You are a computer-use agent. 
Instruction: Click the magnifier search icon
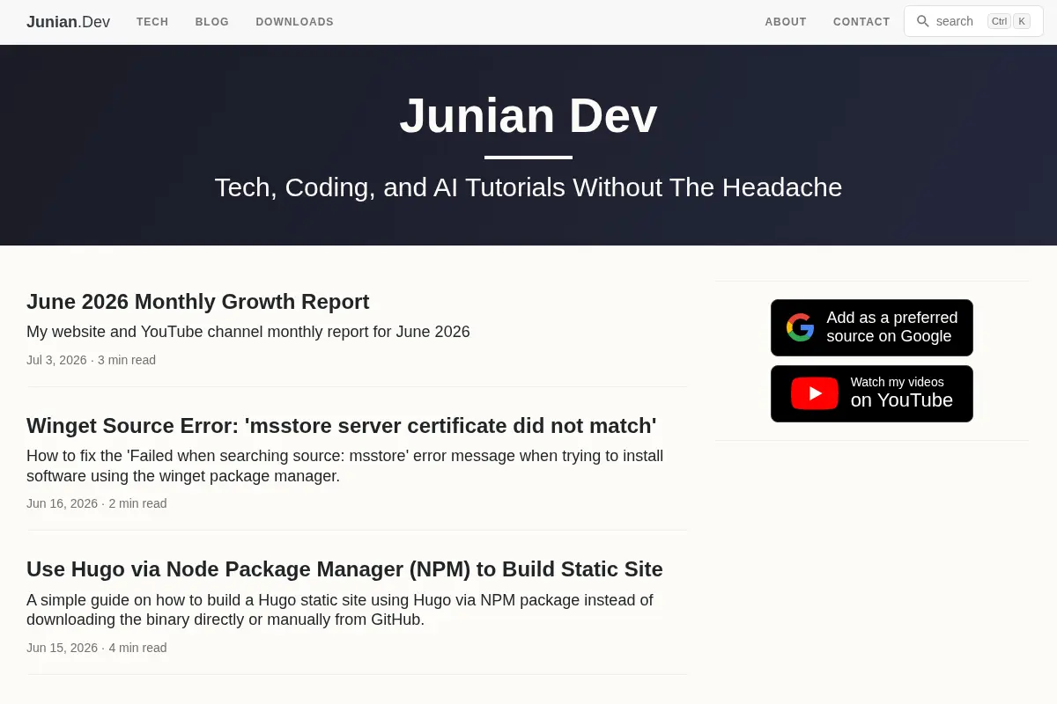(922, 21)
